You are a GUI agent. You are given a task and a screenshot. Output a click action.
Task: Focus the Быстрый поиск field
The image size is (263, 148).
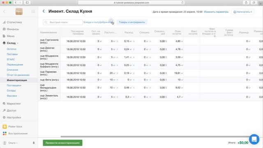[x=62, y=22]
